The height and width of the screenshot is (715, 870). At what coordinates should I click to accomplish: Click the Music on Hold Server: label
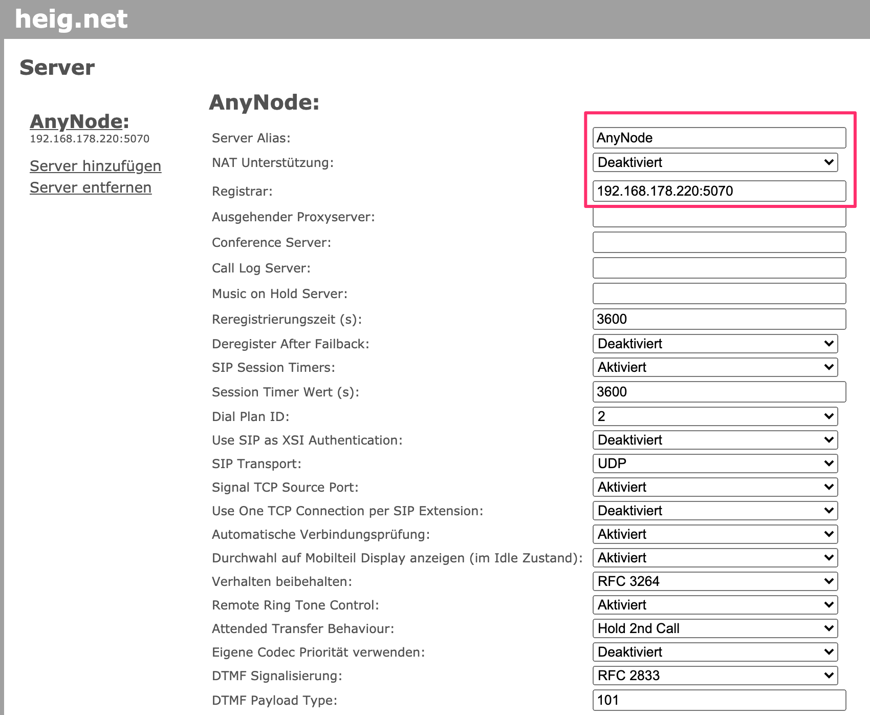279,293
